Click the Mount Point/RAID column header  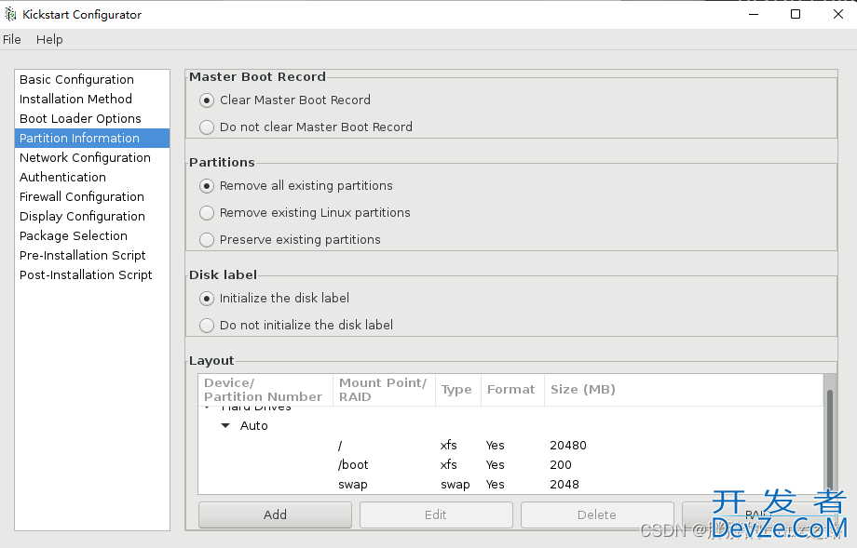384,390
